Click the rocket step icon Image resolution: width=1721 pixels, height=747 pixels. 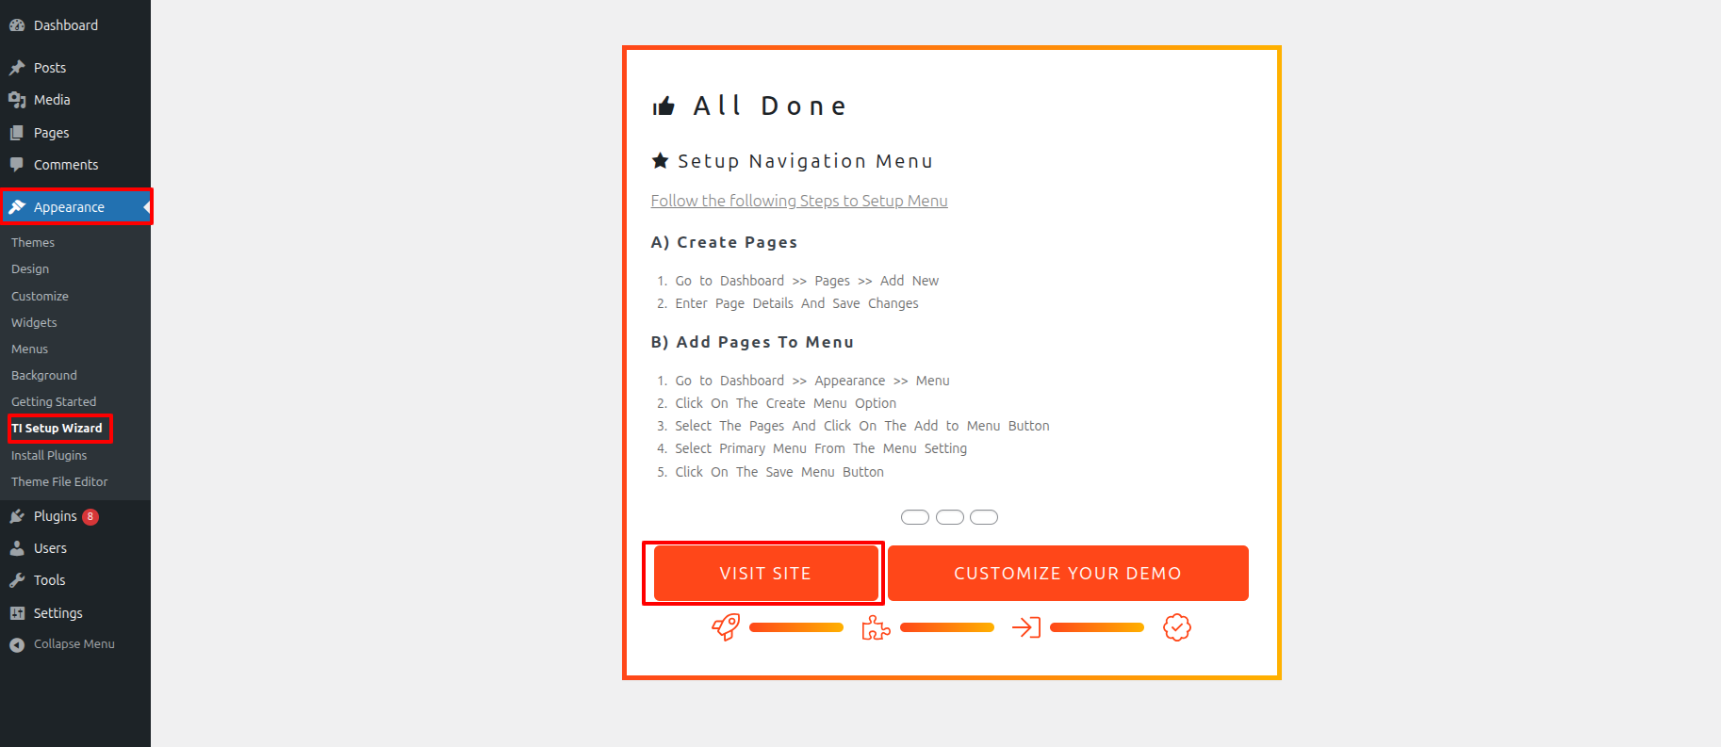tap(726, 627)
